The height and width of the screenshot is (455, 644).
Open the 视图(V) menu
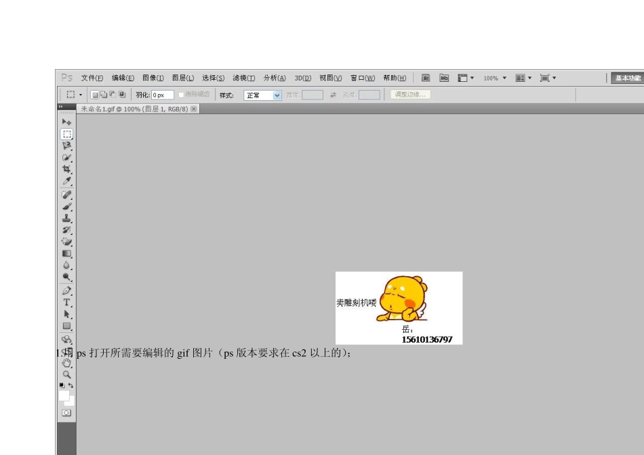coord(331,78)
